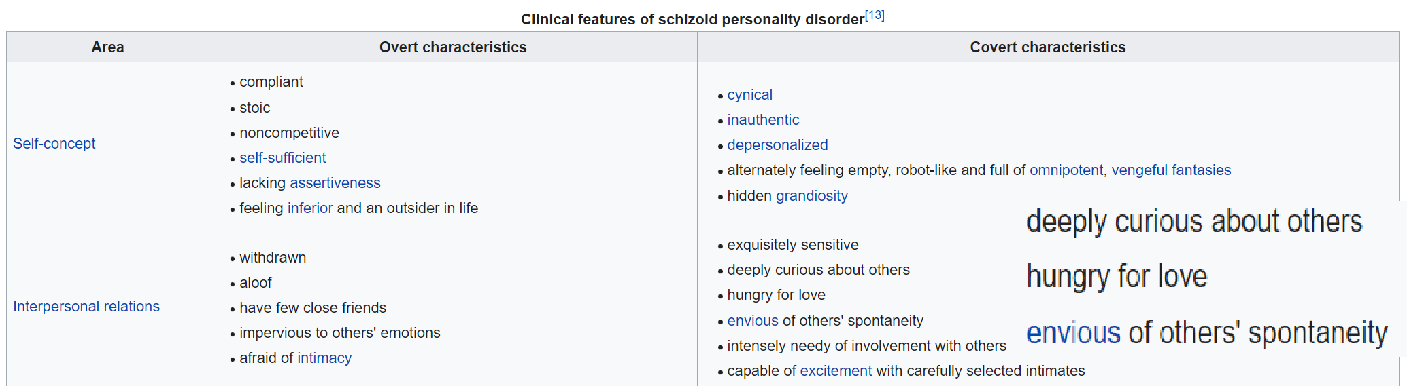Select the Overt characteristics column header
The image size is (1407, 386).
point(453,47)
